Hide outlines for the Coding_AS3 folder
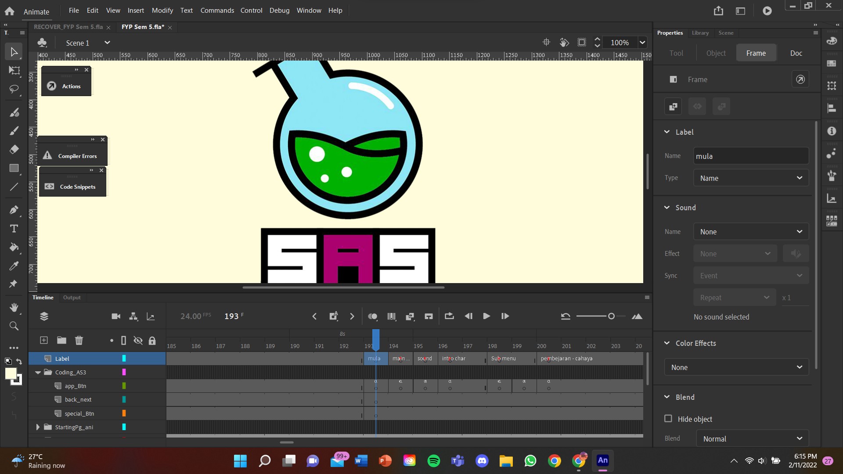843x474 pixels. pyautogui.click(x=124, y=372)
